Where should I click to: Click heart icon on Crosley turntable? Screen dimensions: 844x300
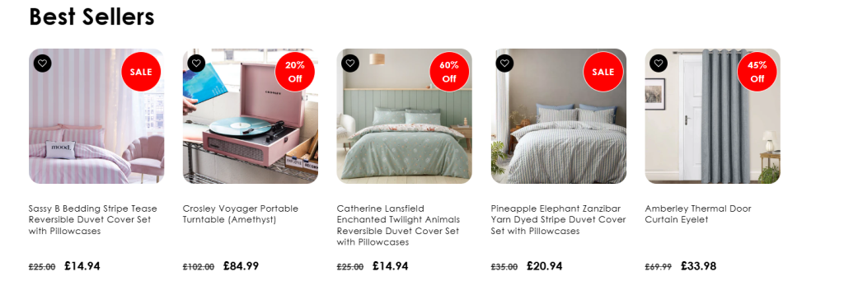[196, 63]
